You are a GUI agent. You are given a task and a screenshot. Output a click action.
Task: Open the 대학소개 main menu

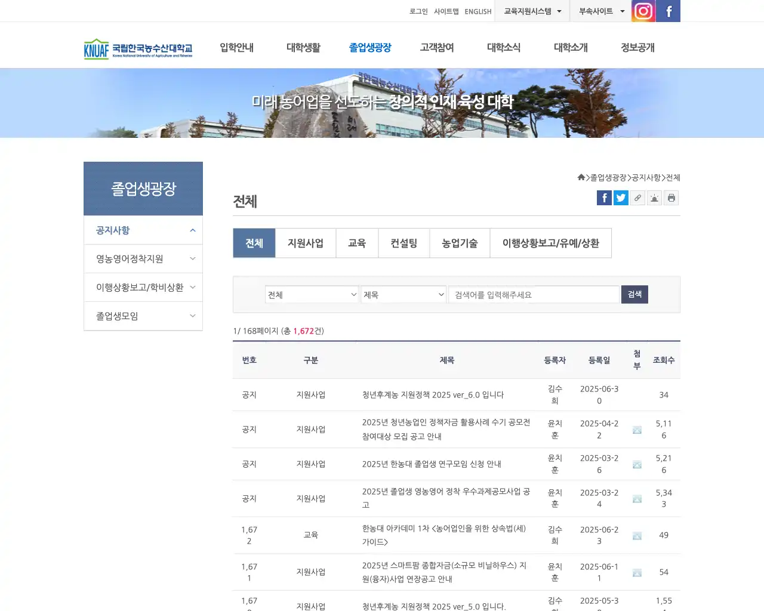click(571, 47)
